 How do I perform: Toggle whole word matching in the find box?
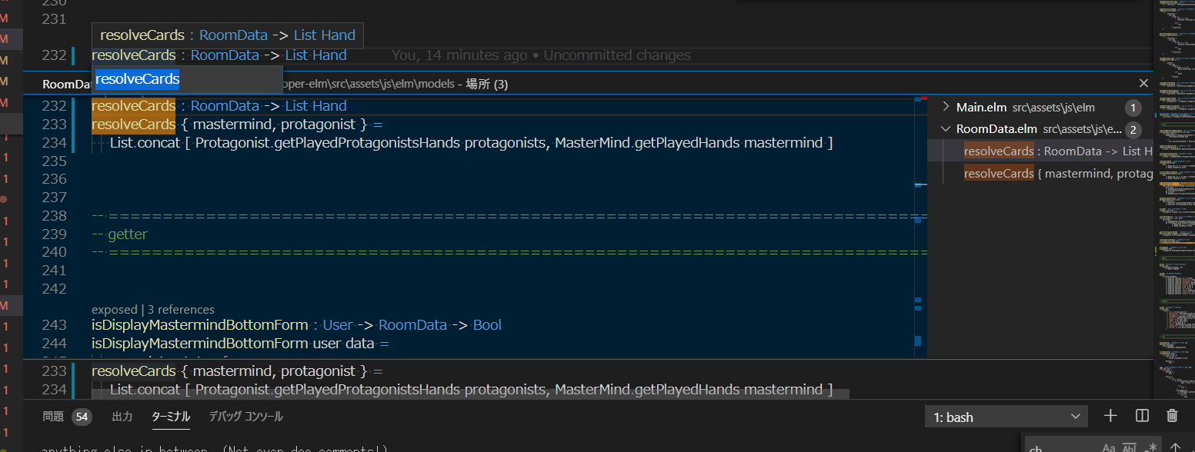1130,447
